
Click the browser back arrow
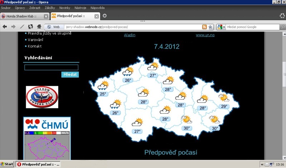point(5,27)
